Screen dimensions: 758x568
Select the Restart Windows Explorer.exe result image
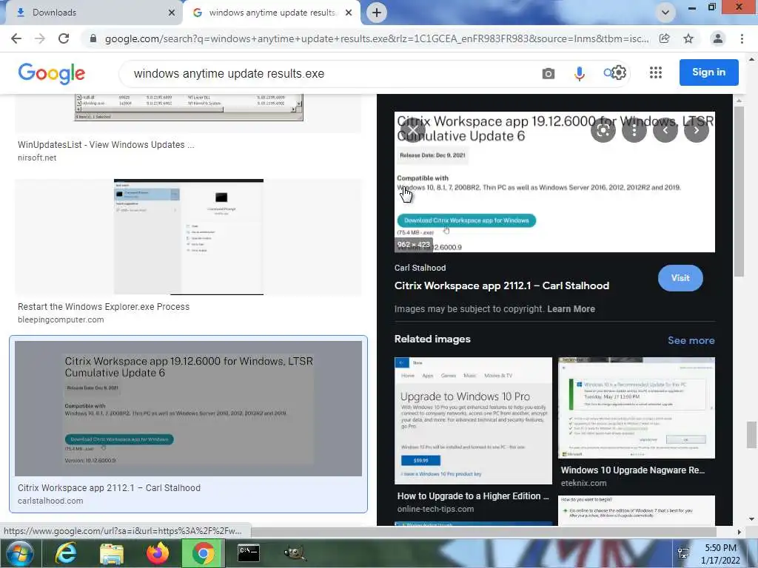(189, 237)
